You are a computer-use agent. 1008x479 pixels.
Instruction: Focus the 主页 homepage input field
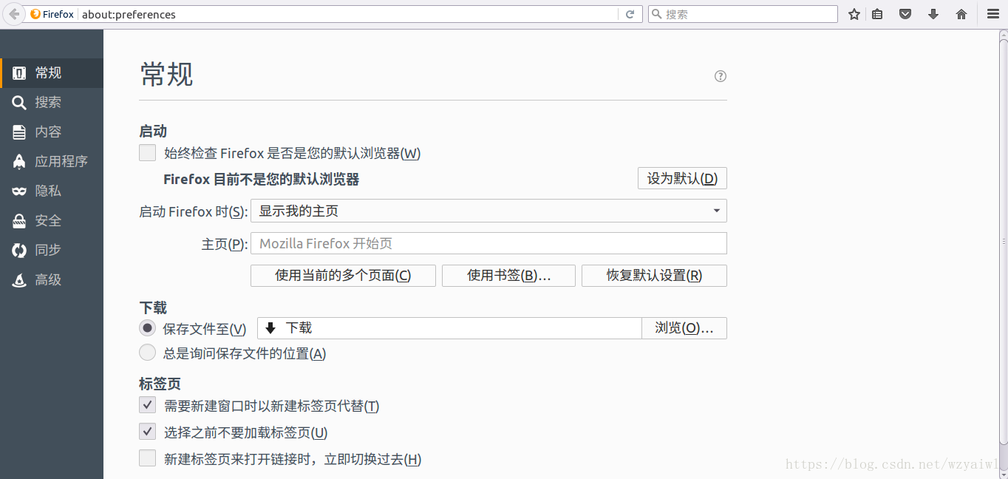[488, 243]
